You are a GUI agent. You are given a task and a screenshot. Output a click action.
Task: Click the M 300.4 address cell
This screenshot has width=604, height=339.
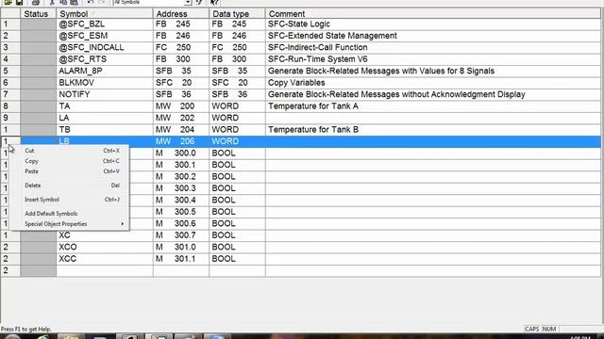(x=181, y=201)
